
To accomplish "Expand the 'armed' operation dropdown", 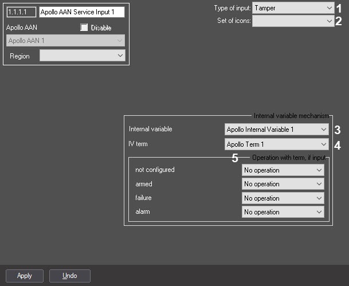I will click(283, 184).
